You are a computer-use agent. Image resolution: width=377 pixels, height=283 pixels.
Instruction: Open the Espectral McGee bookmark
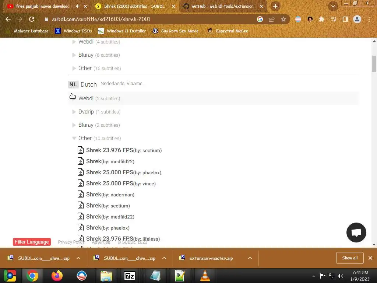(x=228, y=31)
